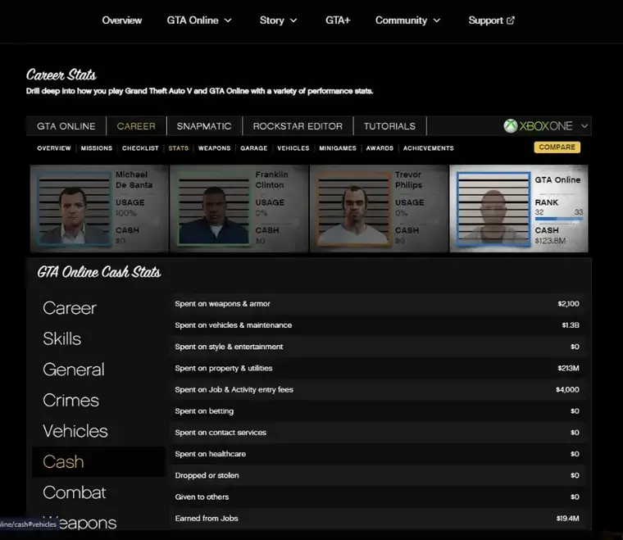
Task: Open the Rockstar Editor tab
Action: tap(298, 126)
